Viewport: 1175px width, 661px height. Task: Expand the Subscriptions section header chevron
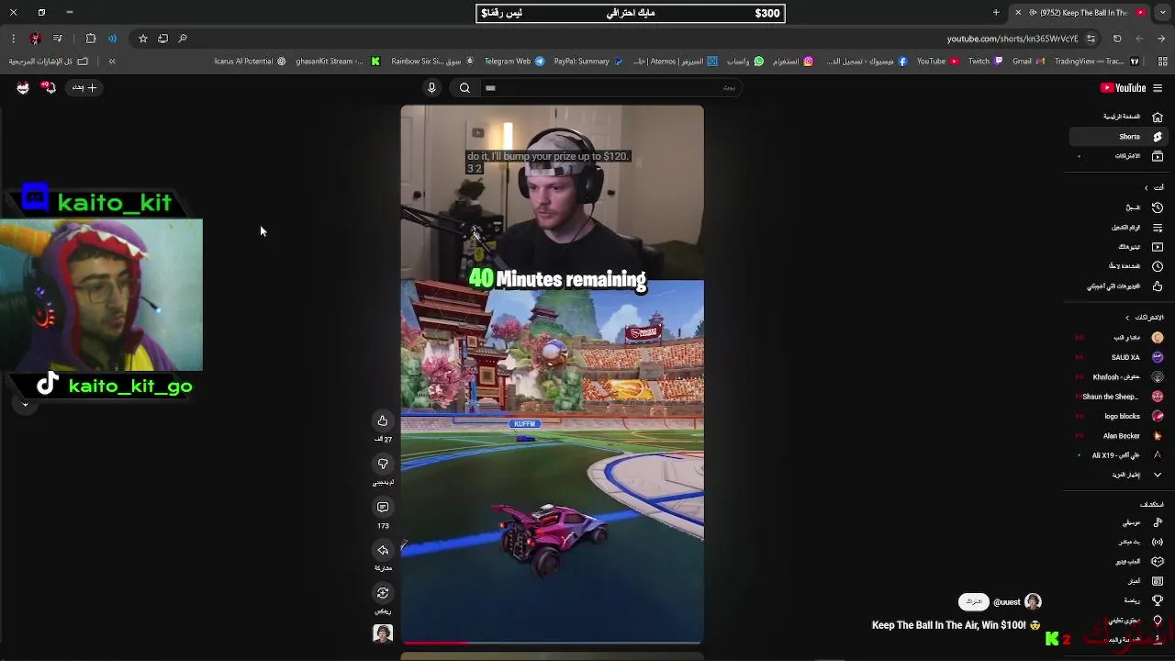click(x=1128, y=318)
